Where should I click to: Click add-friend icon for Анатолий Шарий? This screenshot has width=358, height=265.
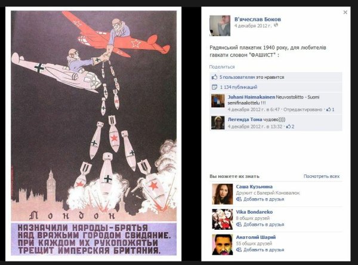coord(239,250)
